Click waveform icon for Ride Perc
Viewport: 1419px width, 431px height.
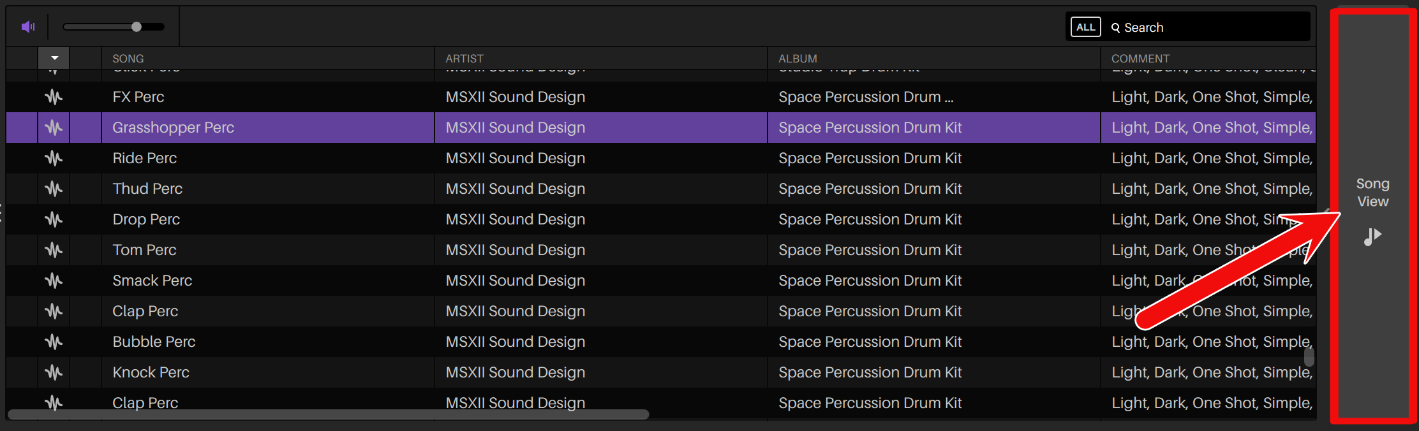54,158
